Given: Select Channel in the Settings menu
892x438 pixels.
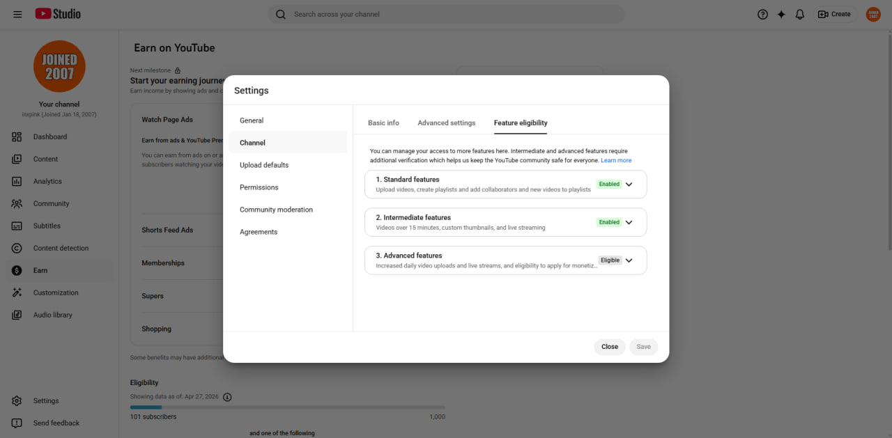Looking at the screenshot, I should tap(288, 143).
